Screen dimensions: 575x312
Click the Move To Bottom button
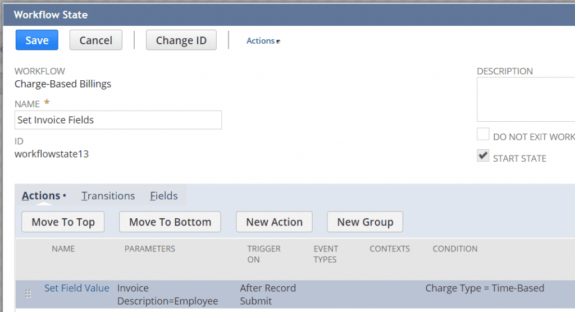pyautogui.click(x=170, y=222)
